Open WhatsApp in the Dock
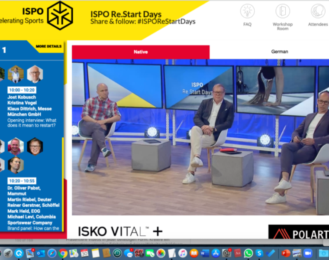329x260 pixels. [248, 253]
